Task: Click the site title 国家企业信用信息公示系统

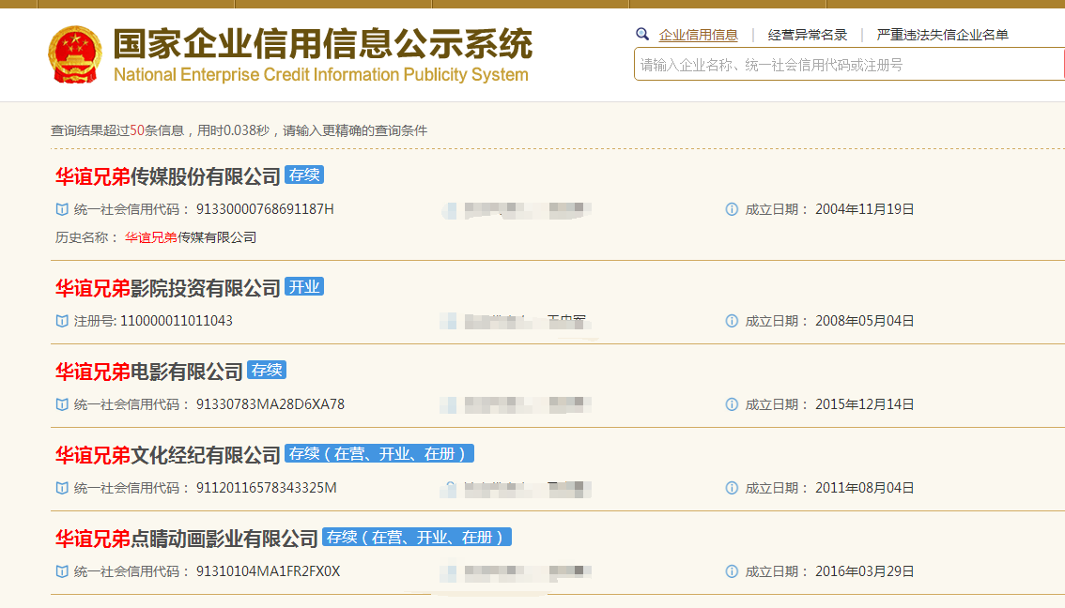Action: point(323,44)
